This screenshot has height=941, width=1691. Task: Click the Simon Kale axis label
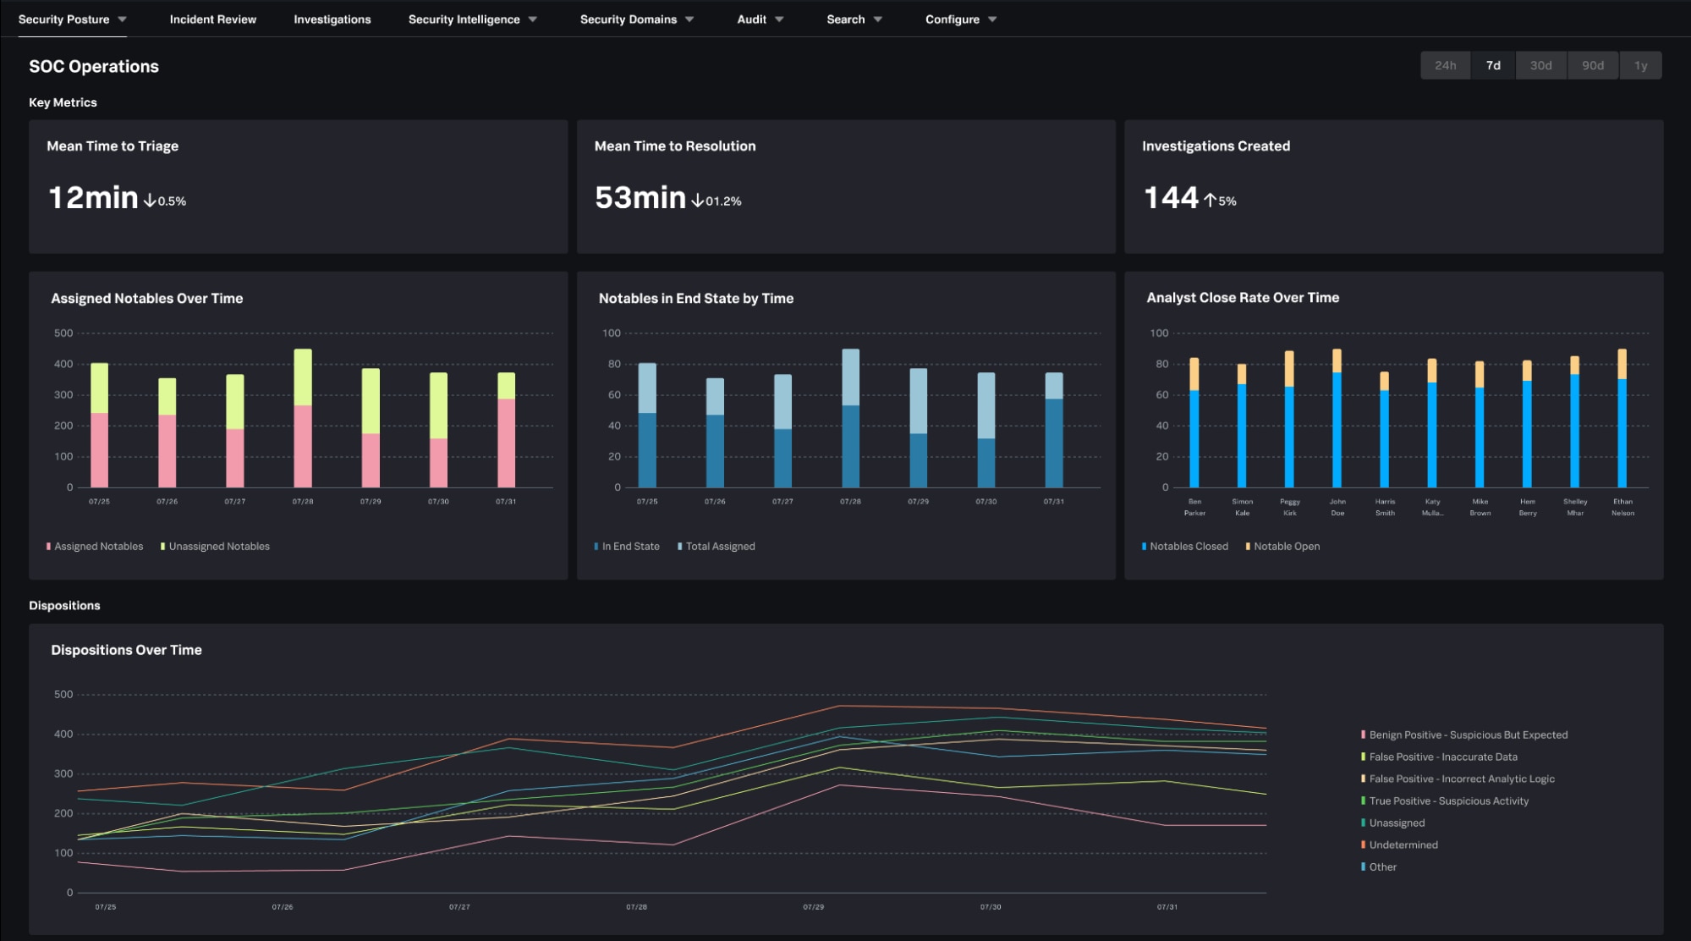[1242, 507]
